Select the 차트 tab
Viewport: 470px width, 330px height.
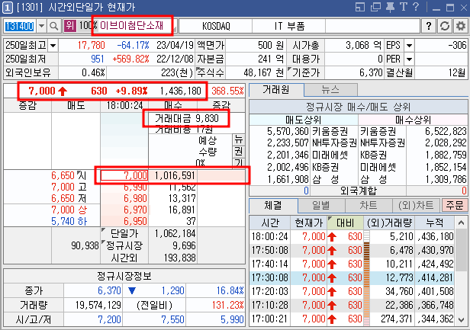[x=369, y=206]
